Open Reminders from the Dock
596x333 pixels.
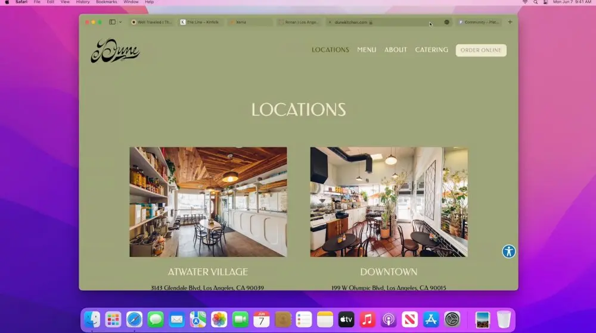(304, 319)
